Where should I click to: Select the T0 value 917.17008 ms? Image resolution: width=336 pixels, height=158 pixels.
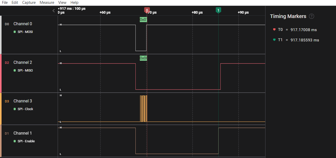304,30
